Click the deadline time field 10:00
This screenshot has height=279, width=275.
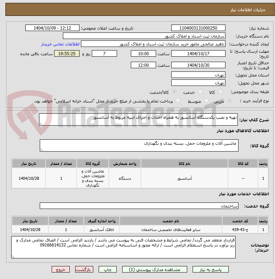point(143,53)
